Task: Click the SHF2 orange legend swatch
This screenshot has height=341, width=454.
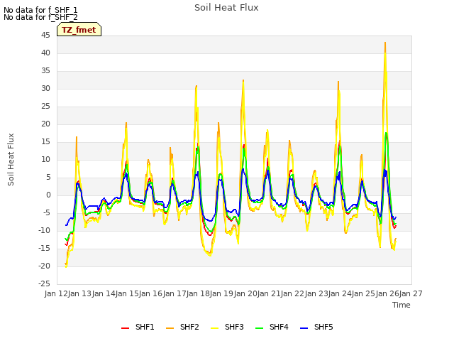Action: (170, 328)
